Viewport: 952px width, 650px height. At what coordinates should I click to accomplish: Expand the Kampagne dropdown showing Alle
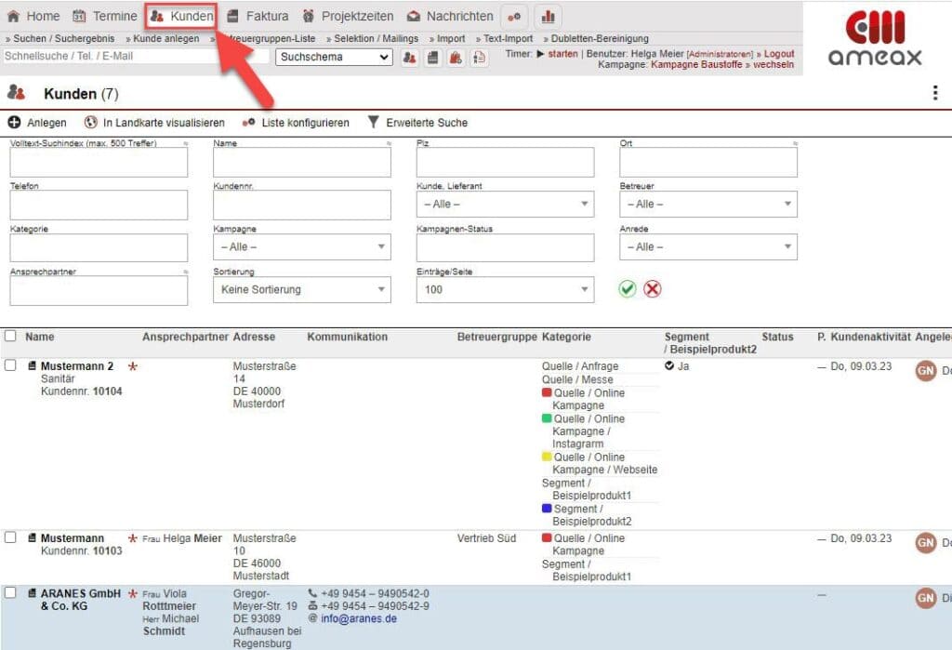[300, 246]
